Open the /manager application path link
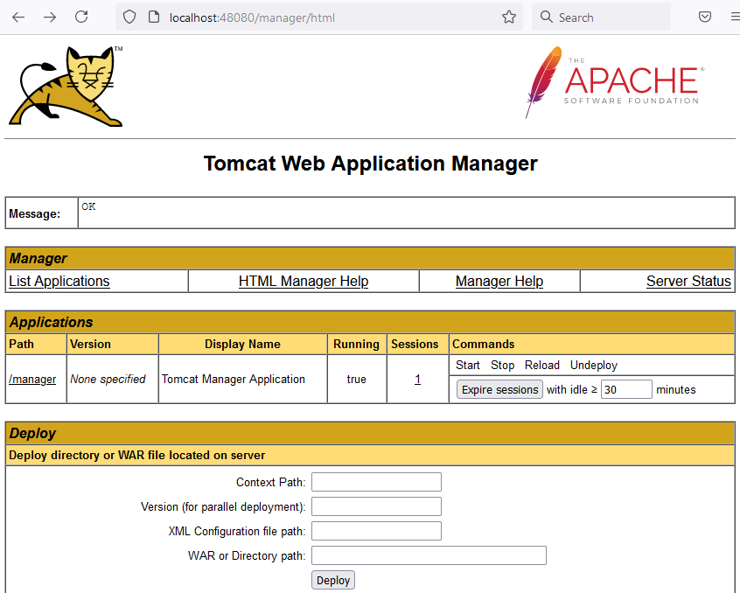Image resolution: width=740 pixels, height=593 pixels. tap(32, 380)
